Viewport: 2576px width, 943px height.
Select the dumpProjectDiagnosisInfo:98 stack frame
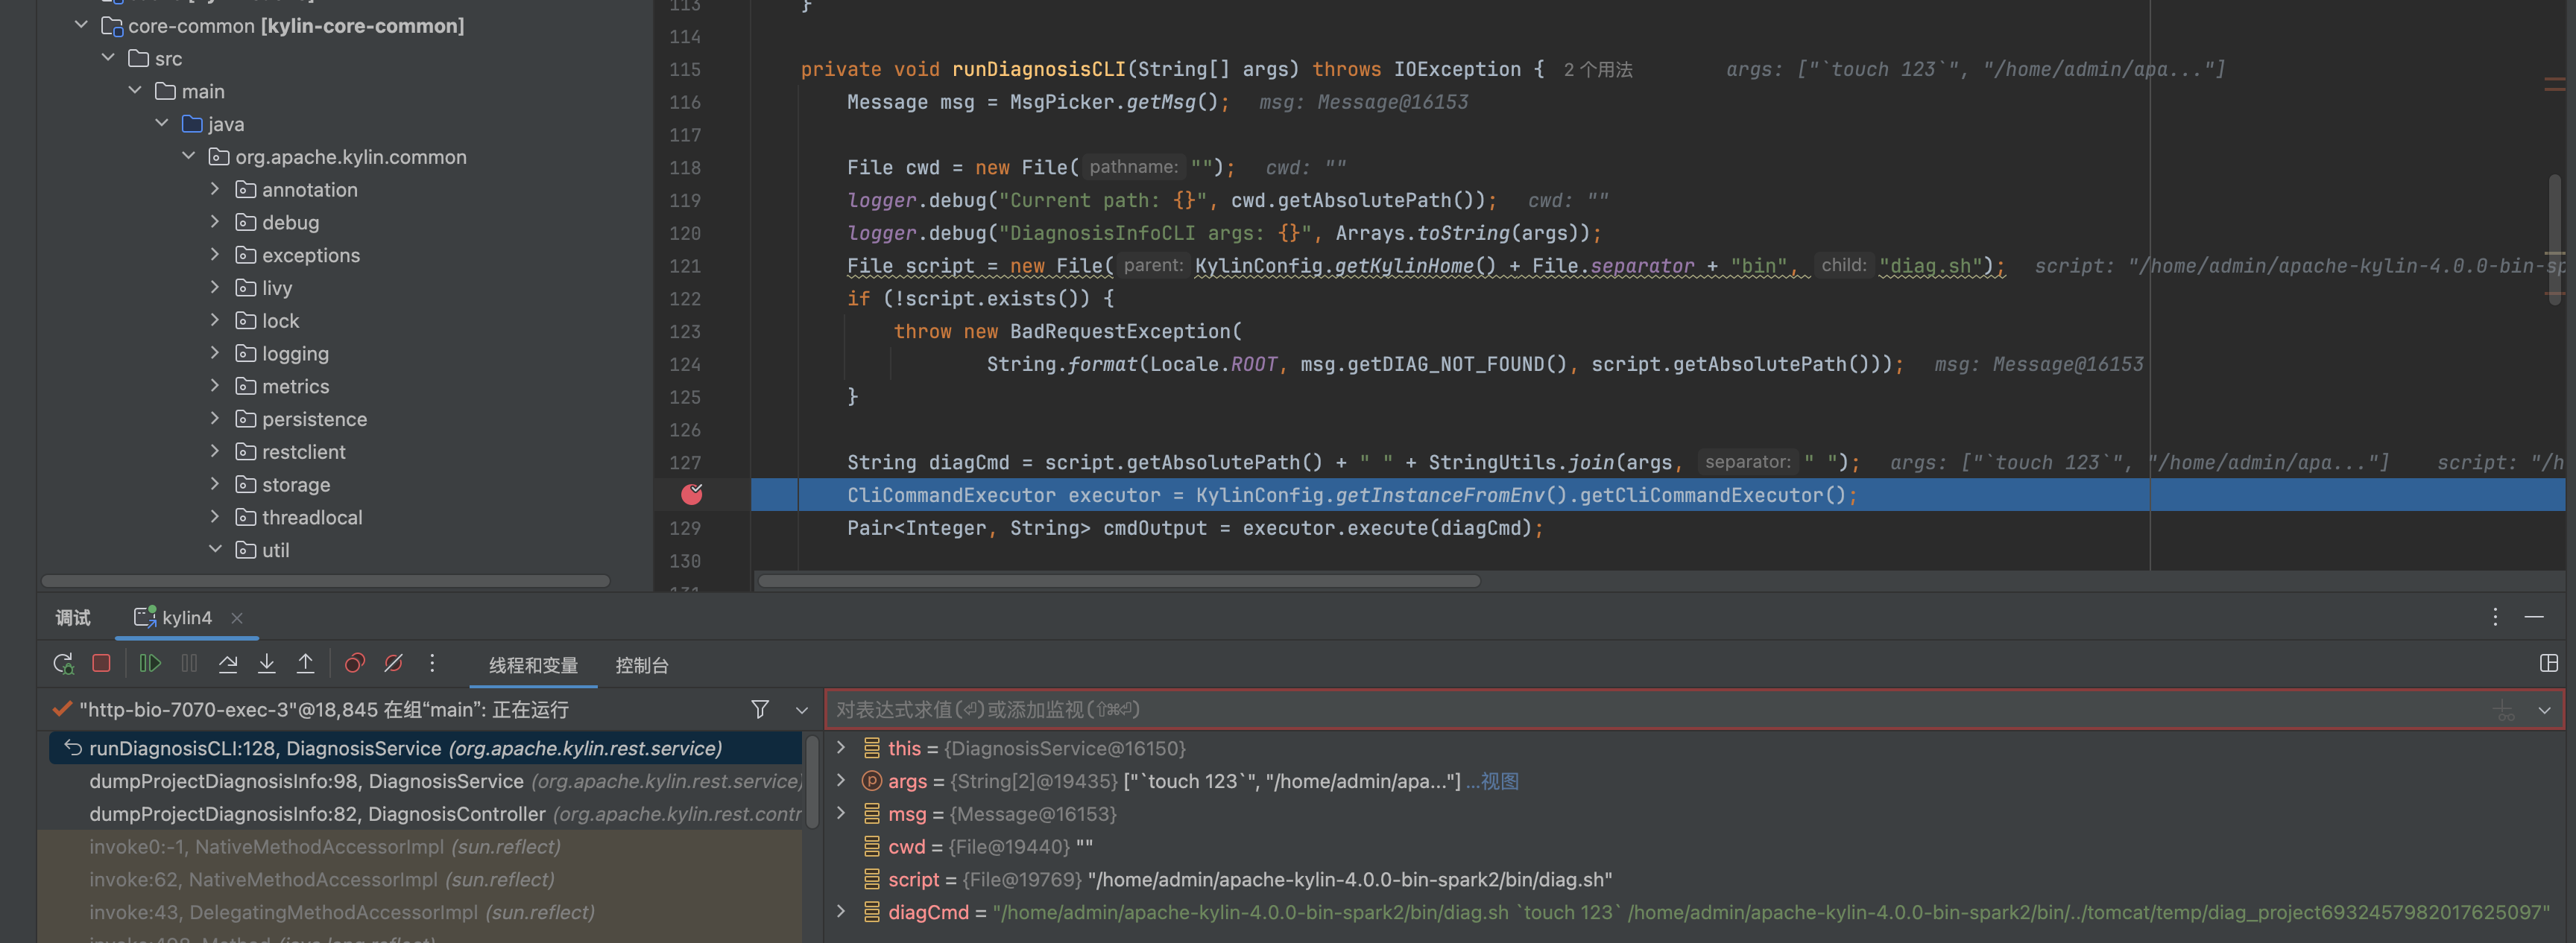coord(425,781)
